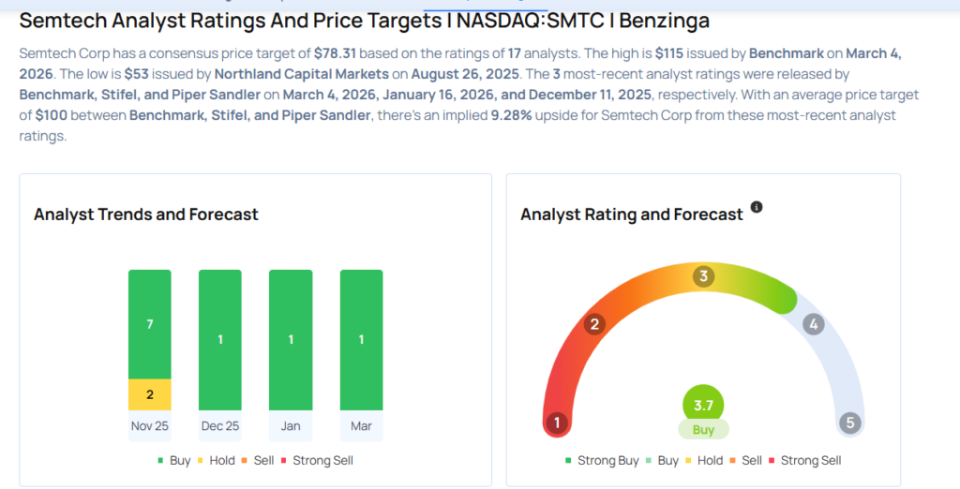Toggle Strong Buy in the rating gauge legend
960x489 pixels.
[x=602, y=460]
